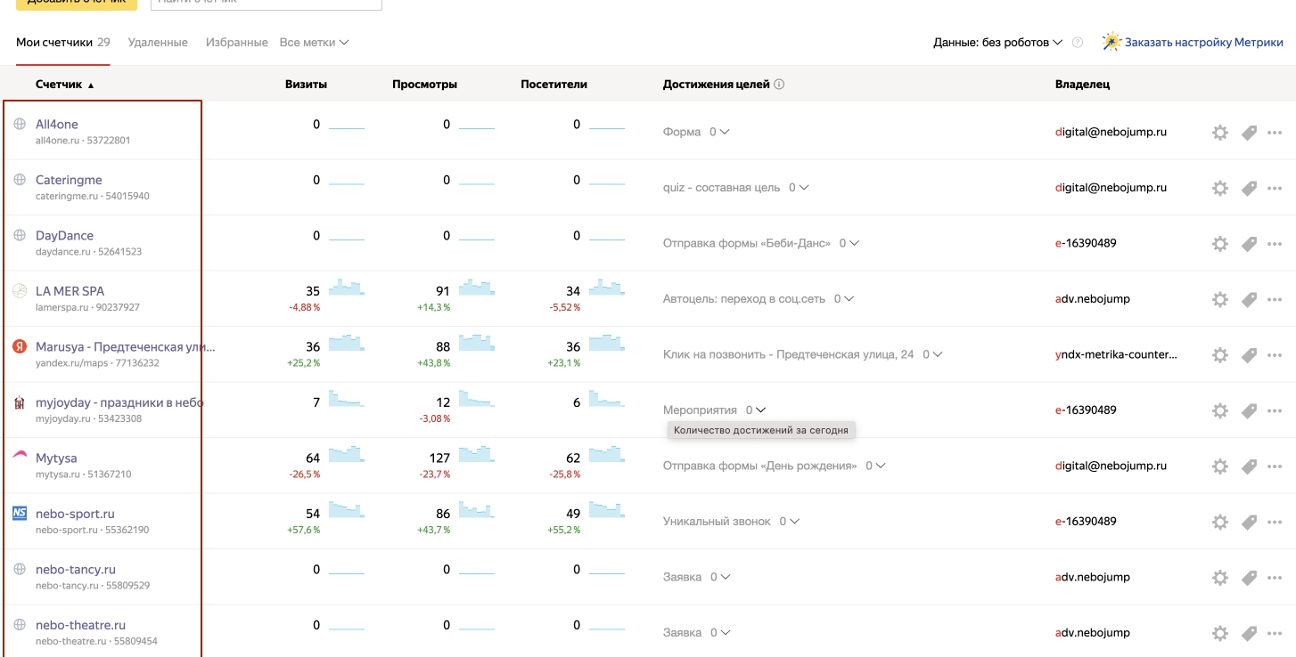Screen dimensions: 1296x657
Task: Open settings gear for All4one counter
Action: (1219, 133)
